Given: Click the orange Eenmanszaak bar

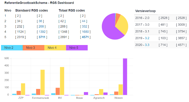Looking at the screenshot, I should tap(38, 92).
